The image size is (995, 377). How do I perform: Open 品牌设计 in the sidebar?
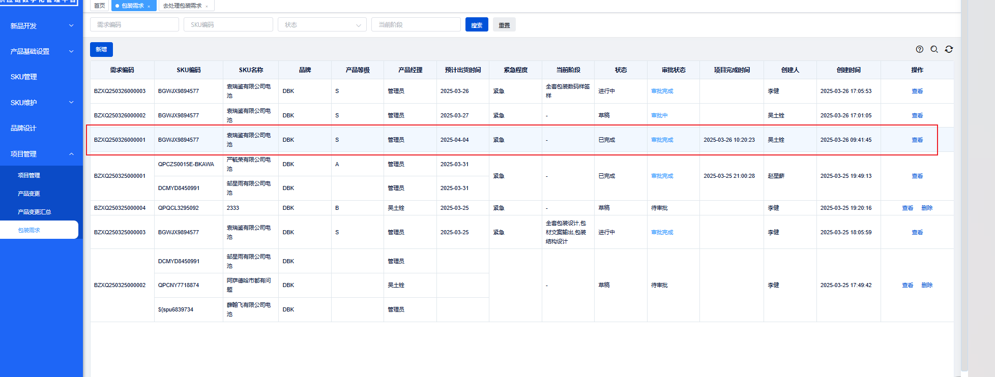[23, 128]
